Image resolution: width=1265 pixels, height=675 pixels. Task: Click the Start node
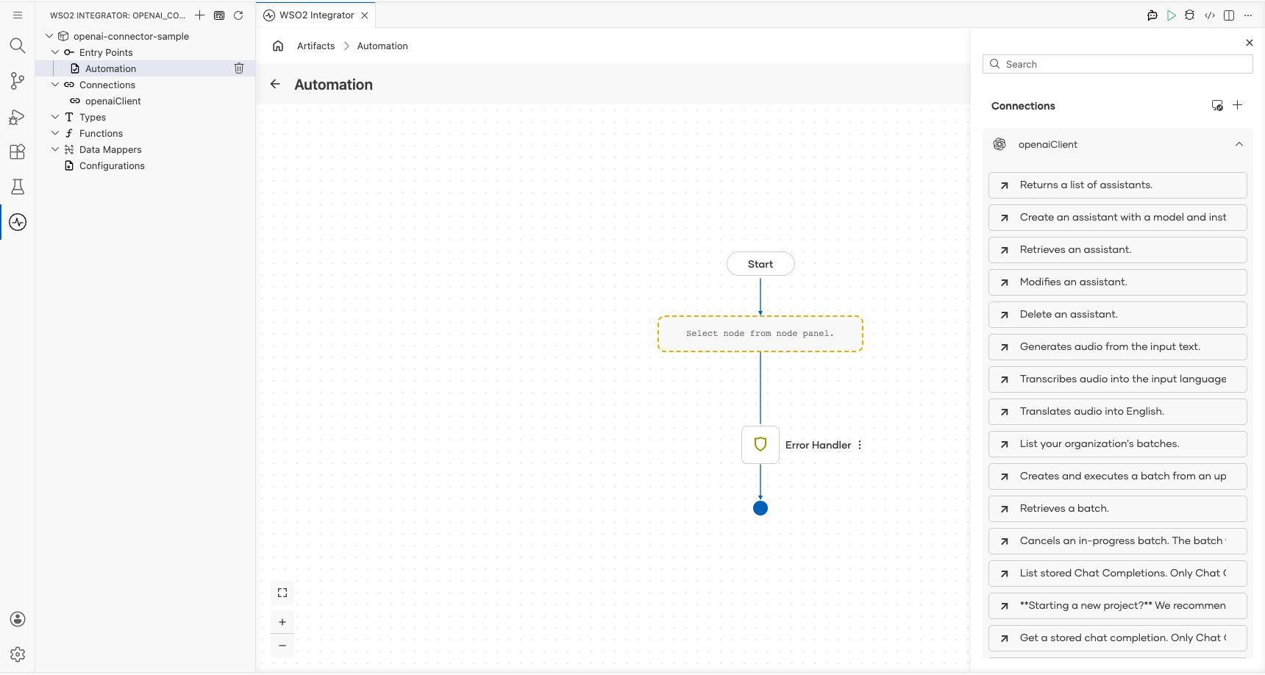coord(760,264)
